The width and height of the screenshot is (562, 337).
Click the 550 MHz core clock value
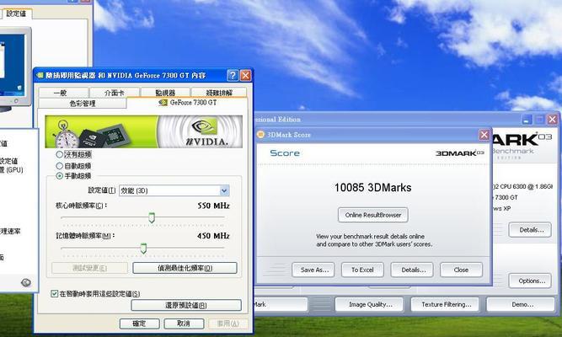click(x=213, y=206)
